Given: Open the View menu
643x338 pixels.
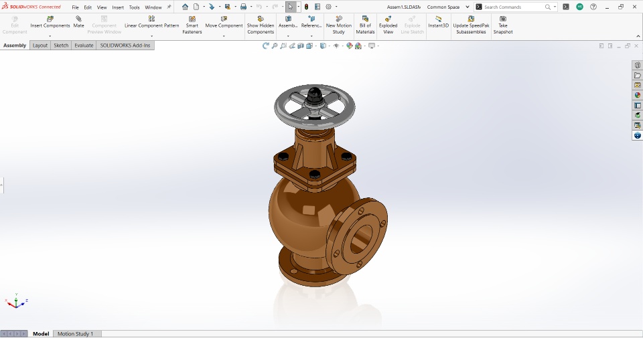Looking at the screenshot, I should click(102, 7).
